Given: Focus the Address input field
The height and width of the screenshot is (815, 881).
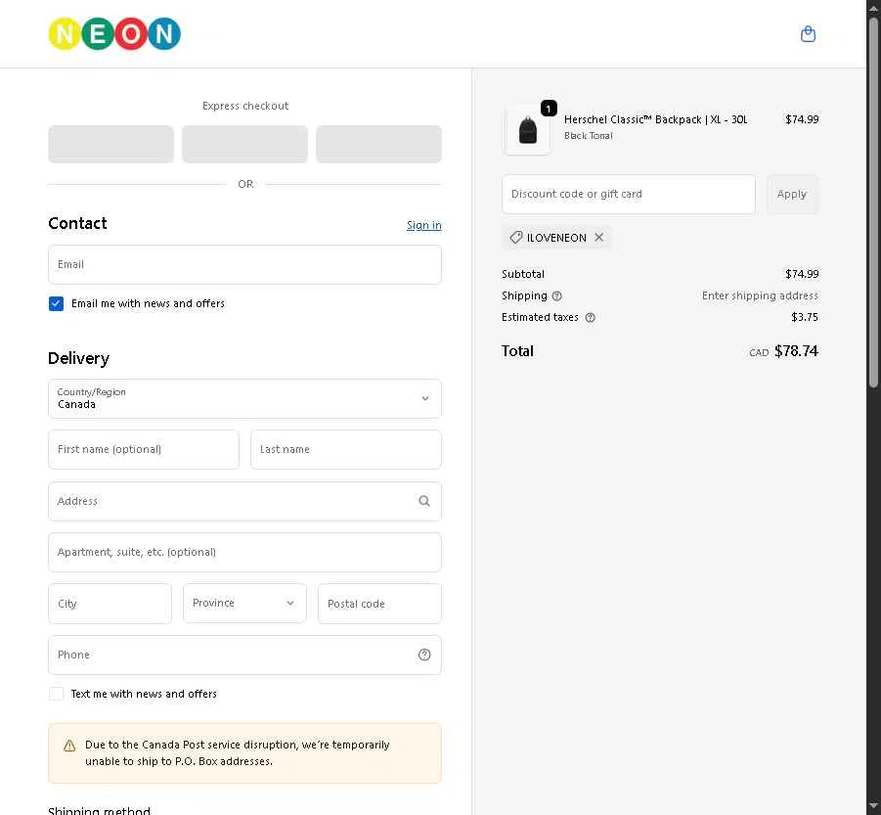Looking at the screenshot, I should click(244, 501).
